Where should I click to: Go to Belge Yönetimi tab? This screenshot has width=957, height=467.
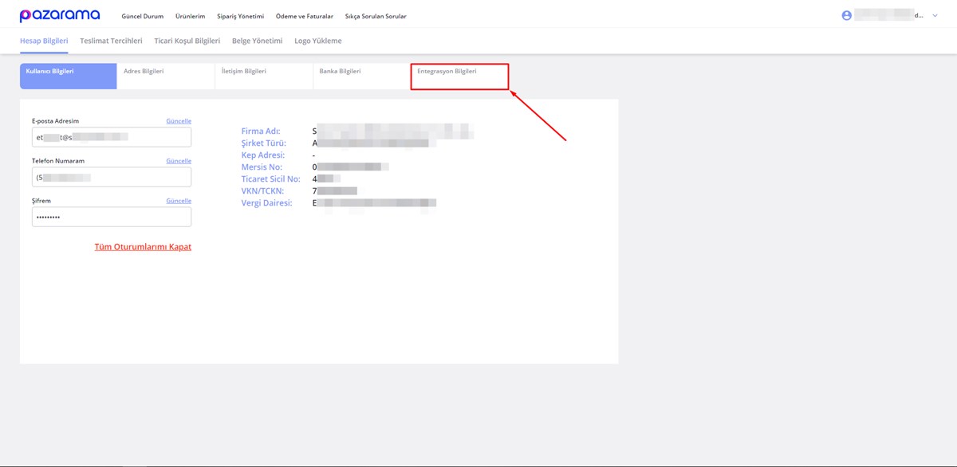point(257,41)
